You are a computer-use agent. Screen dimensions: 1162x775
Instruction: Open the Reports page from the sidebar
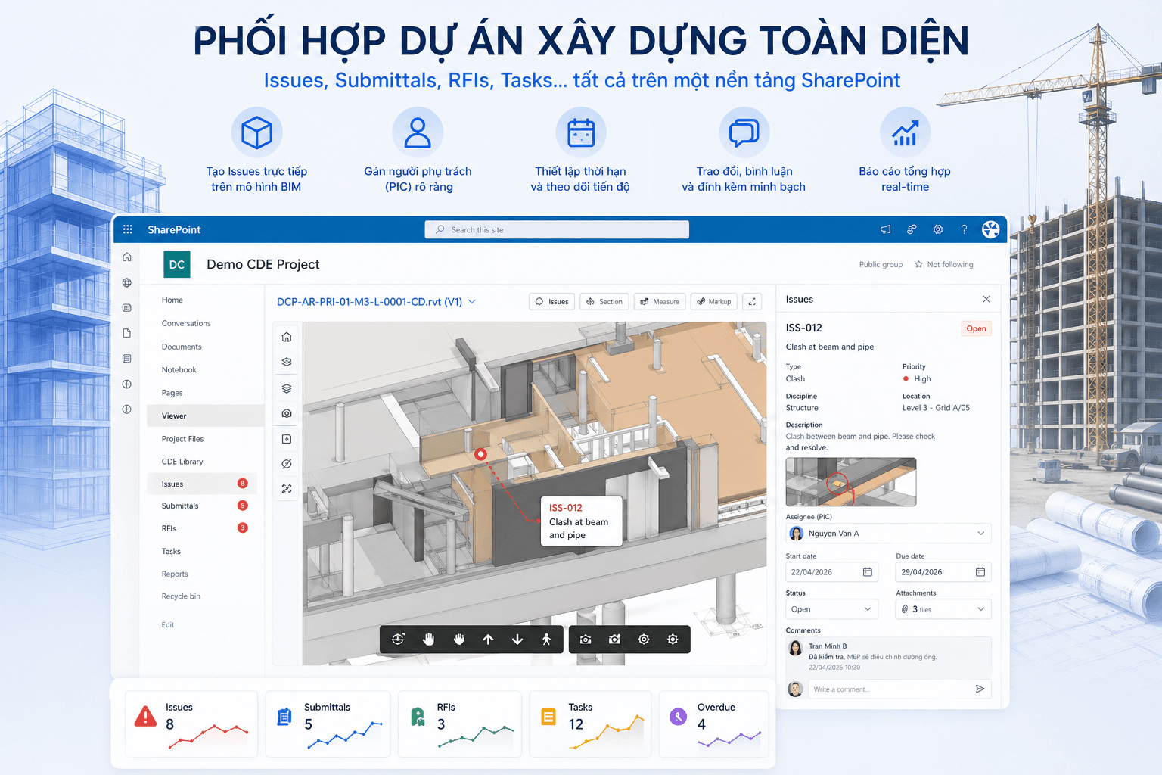coord(175,574)
